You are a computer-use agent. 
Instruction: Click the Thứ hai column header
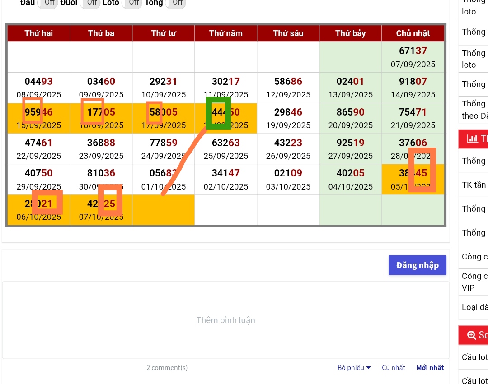(x=38, y=33)
